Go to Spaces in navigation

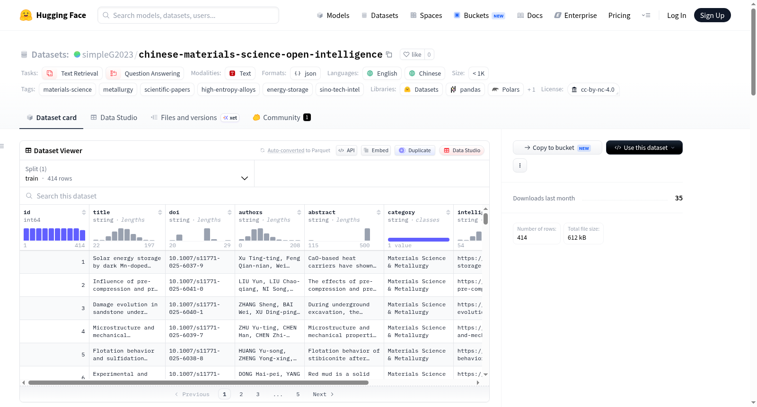click(x=426, y=15)
